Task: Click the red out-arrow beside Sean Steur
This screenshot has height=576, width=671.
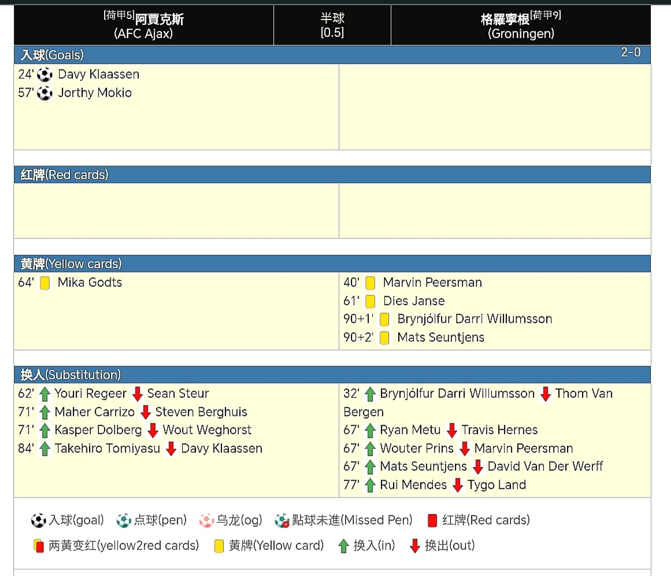Action: point(138,394)
